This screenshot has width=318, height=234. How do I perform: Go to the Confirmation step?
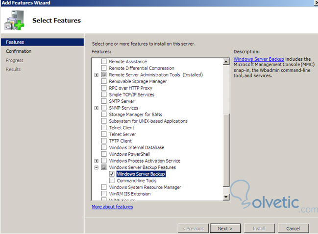click(19, 51)
